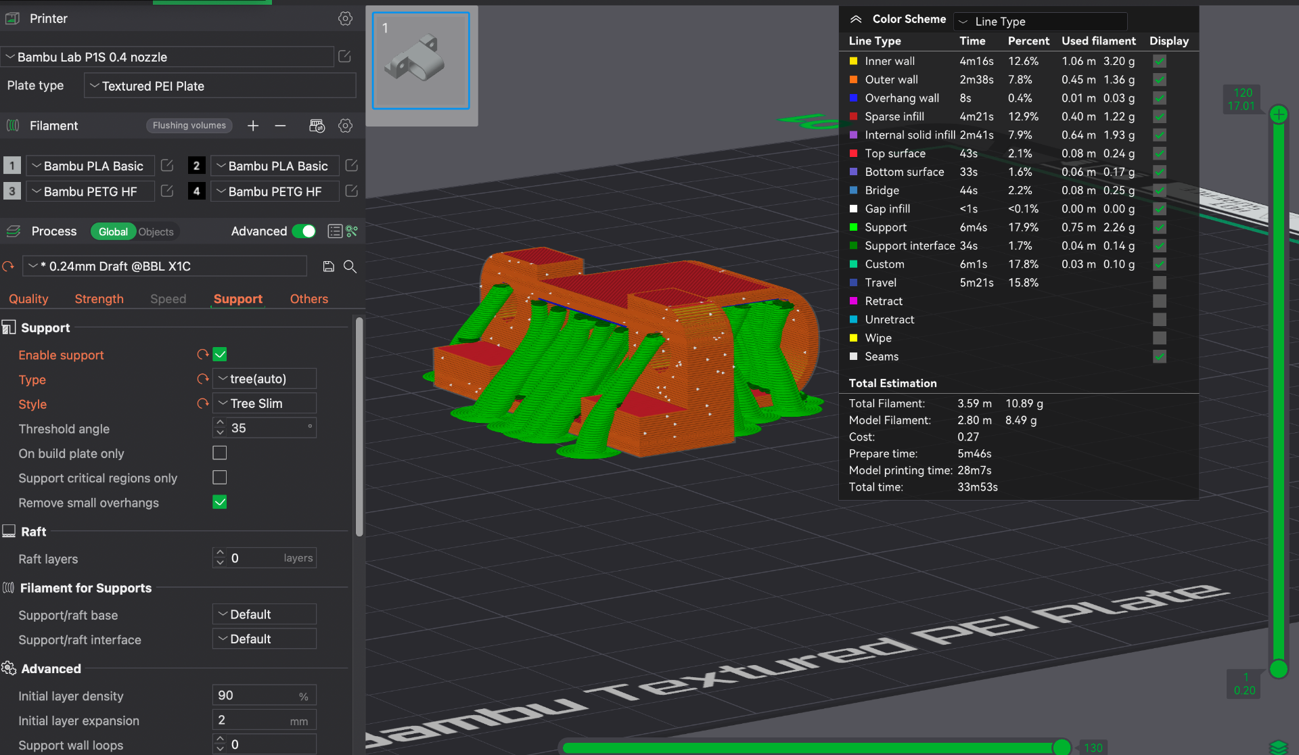
Task: Open the Color Scheme Line Type dropdown
Action: click(1040, 21)
